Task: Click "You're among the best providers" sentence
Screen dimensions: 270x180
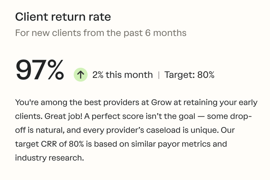Action: 77,102
